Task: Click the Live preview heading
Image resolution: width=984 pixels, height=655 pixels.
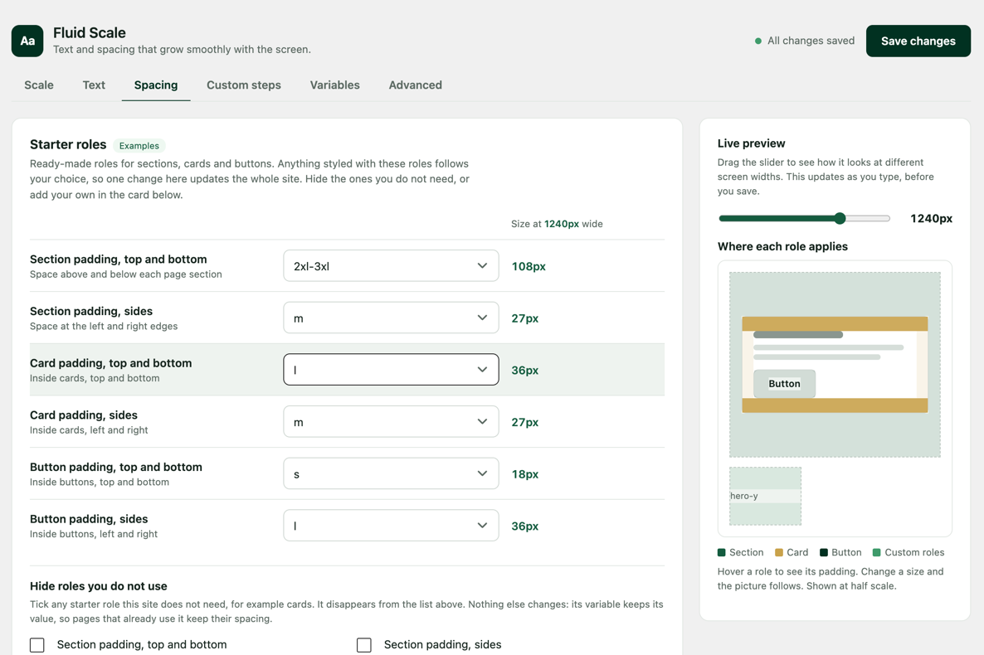Action: 751,143
